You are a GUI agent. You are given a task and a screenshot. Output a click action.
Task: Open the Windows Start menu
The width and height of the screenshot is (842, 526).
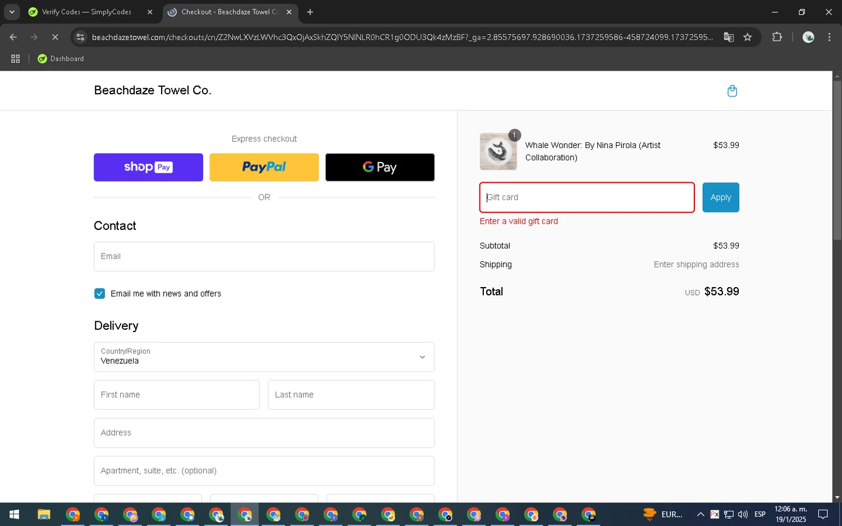coord(15,514)
